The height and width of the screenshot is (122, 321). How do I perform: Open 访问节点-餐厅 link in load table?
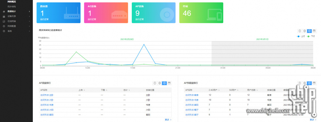pyautogui.click(x=192, y=110)
